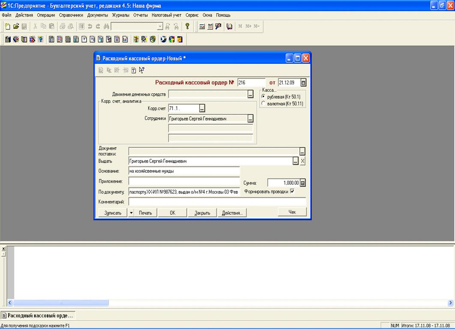The image size is (455, 329).
Task: Click the Open folder toolbar icon
Action: click(16, 27)
